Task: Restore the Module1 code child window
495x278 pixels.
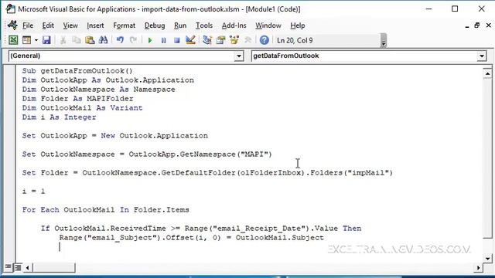Action: (x=477, y=25)
